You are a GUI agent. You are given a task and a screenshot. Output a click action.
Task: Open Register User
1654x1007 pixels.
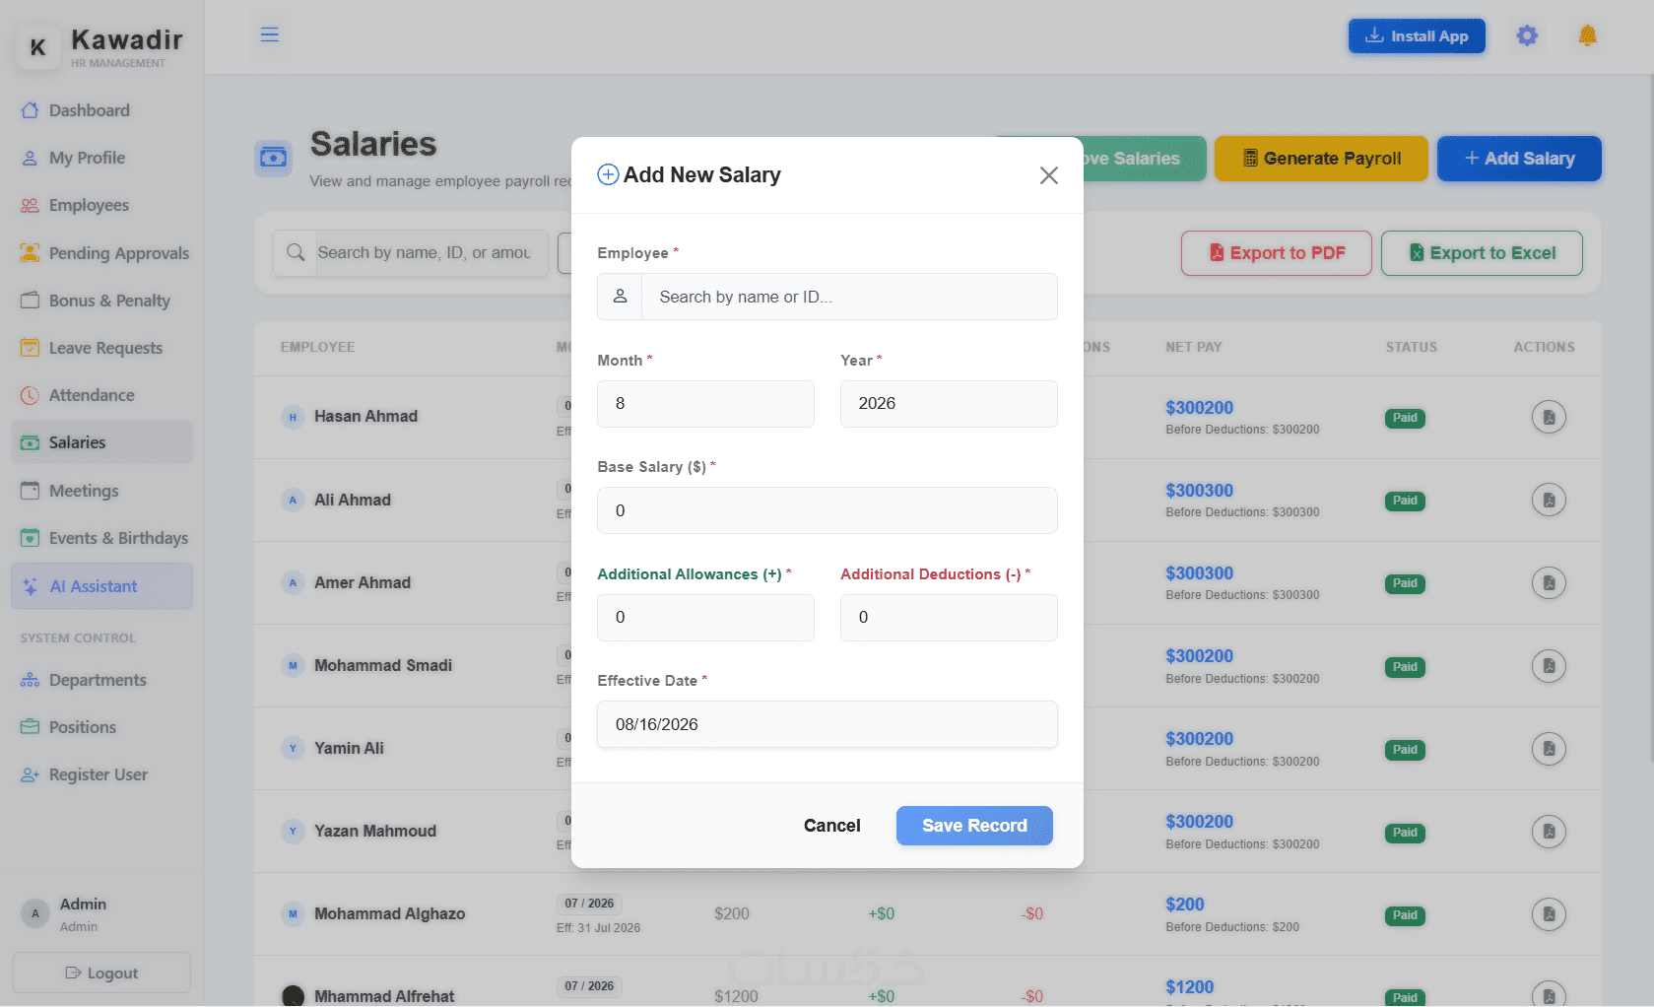(101, 774)
